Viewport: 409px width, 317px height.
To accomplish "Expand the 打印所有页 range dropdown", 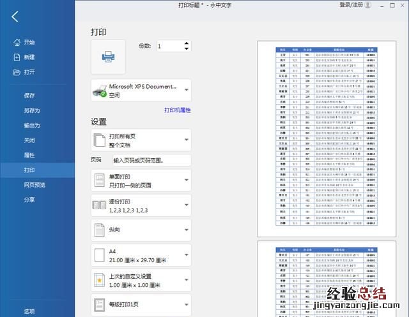I will point(187,140).
